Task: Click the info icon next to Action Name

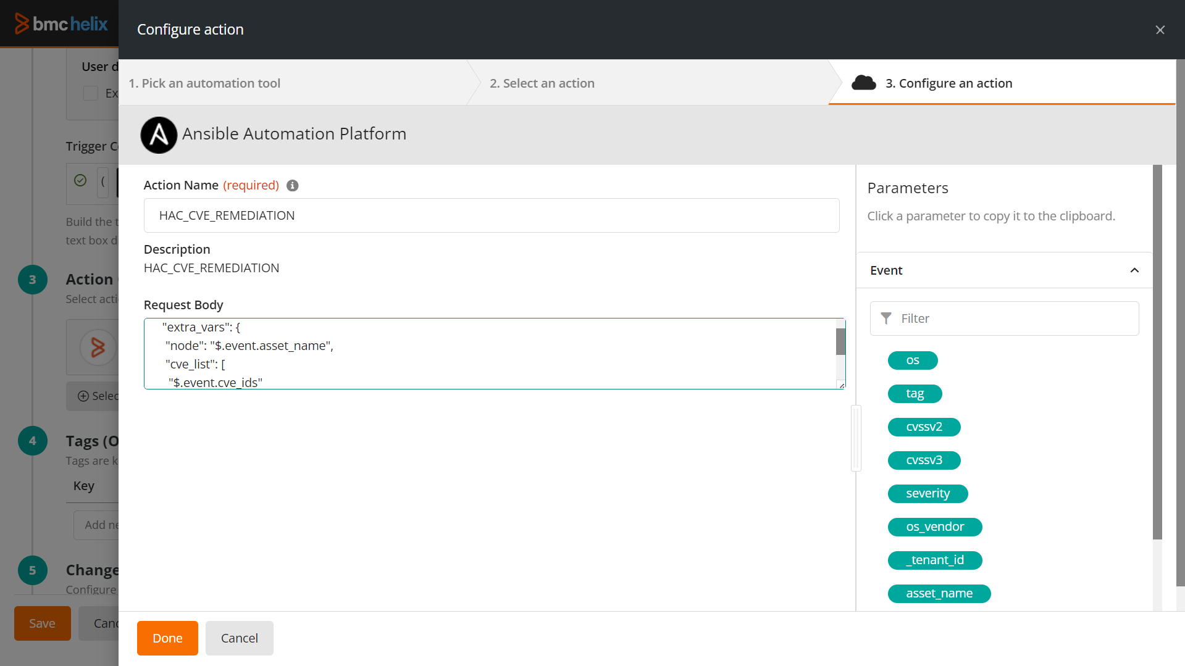Action: [x=293, y=186]
